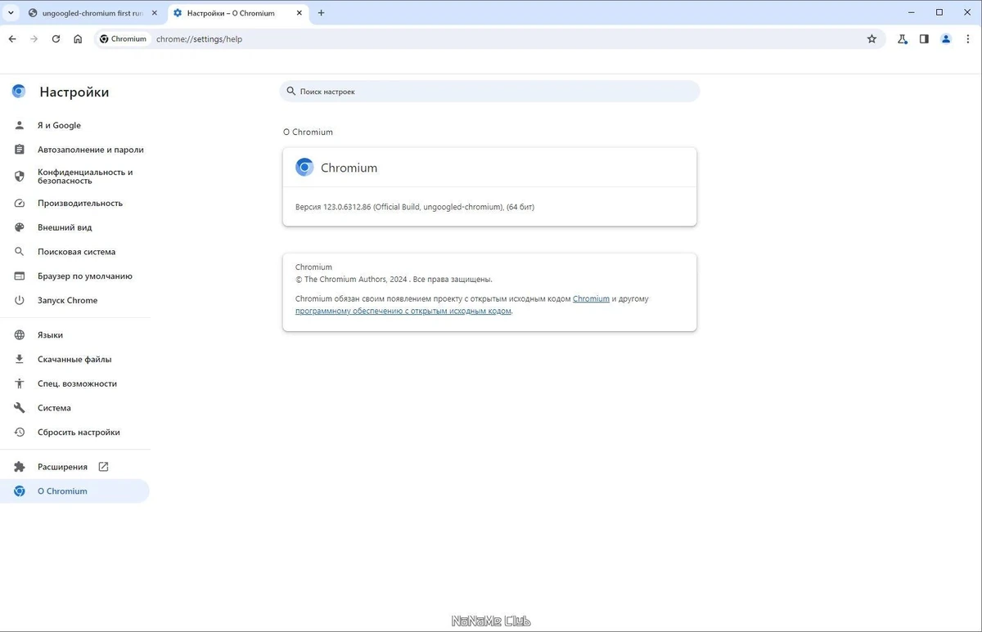Maximize the browser window
Image resolution: width=982 pixels, height=632 pixels.
coord(939,12)
